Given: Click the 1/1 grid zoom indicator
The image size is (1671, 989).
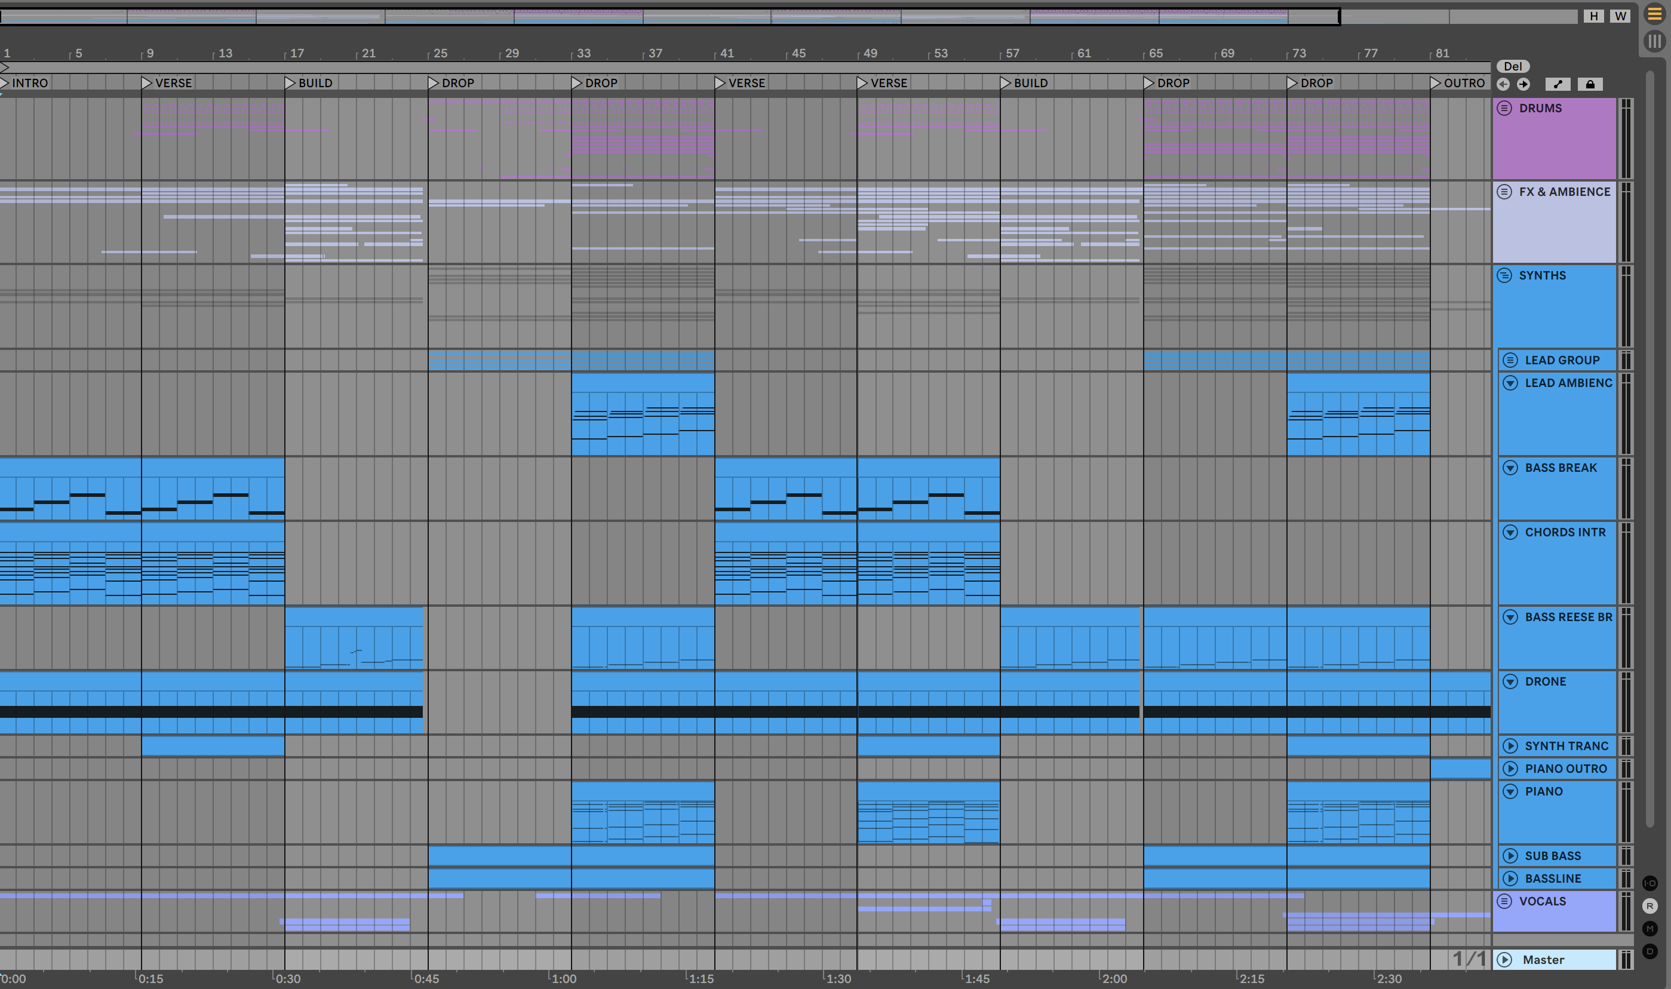Looking at the screenshot, I should tap(1469, 959).
